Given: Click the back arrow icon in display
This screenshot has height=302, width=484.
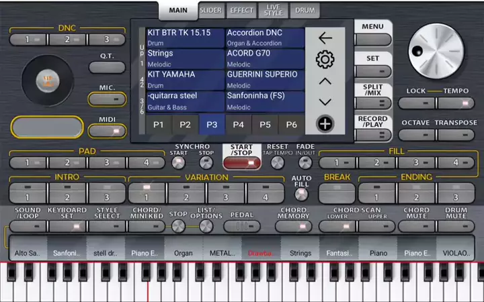Looking at the screenshot, I should click(x=325, y=38).
